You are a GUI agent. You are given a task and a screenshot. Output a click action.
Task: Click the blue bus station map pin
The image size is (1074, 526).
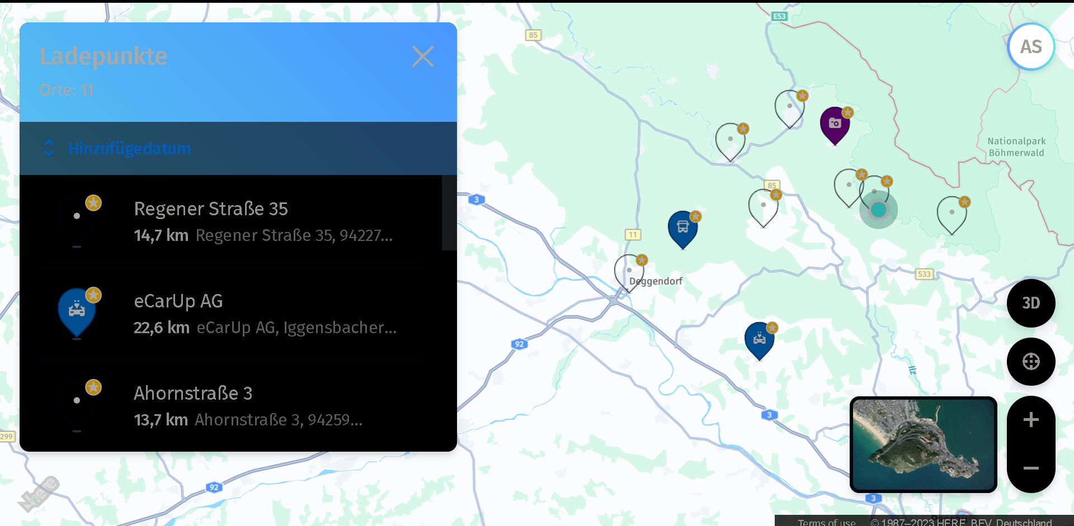682,228
